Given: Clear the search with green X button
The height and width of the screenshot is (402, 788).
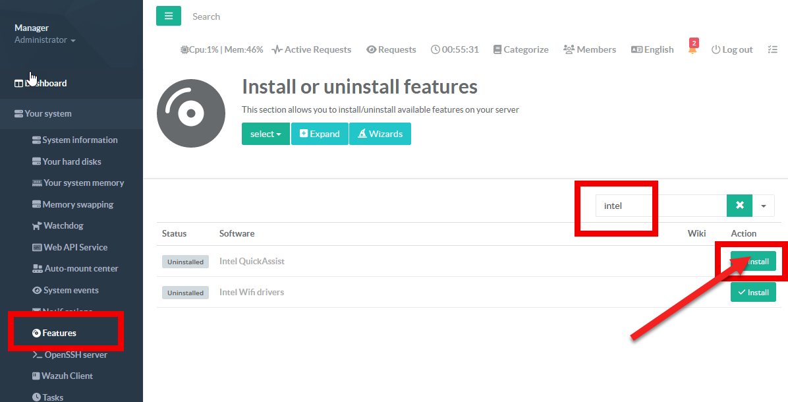Looking at the screenshot, I should tap(739, 206).
